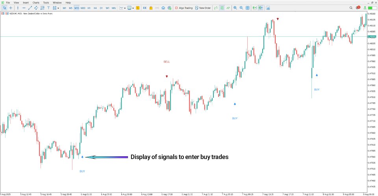The image size is (378, 196).
Task: Switch chart to MN timeframe
Action: pos(114,8)
